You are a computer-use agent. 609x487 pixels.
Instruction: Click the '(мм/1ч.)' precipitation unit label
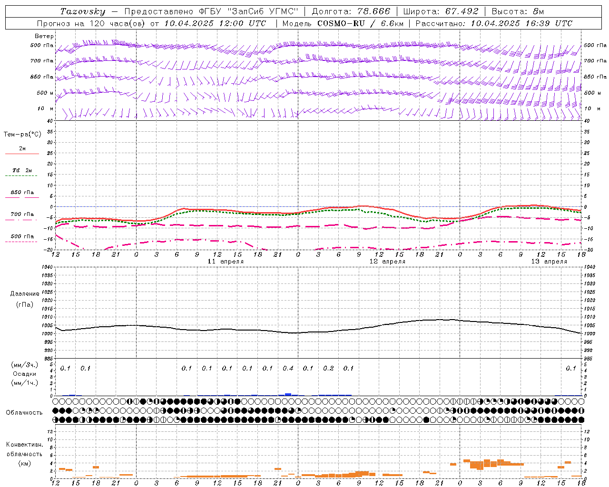tap(25, 383)
